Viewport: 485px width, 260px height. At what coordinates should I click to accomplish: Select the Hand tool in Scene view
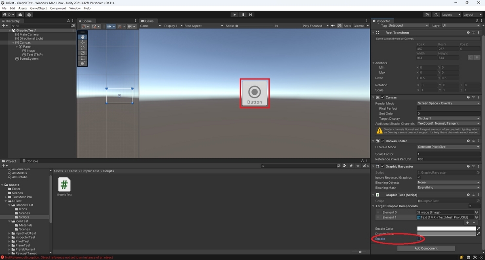(82, 37)
